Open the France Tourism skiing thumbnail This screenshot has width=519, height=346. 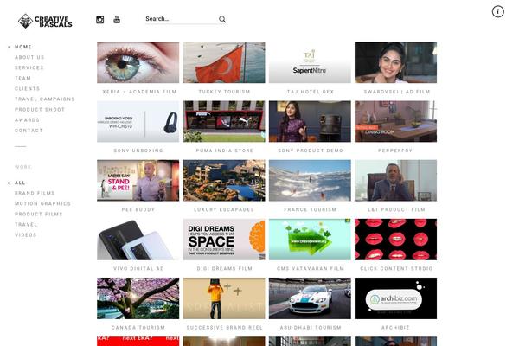310,181
